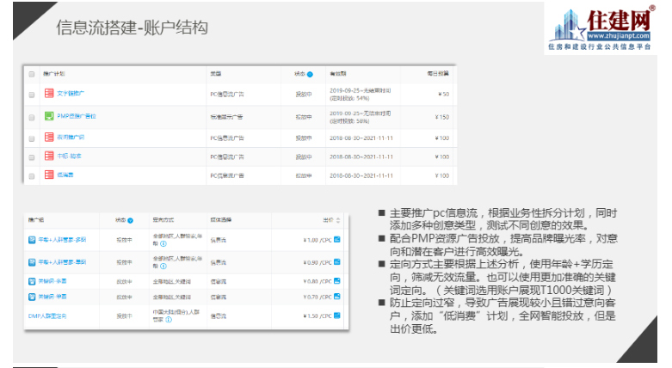Toggle the select-all checkbox in plan table header
This screenshot has width=672, height=368.
tap(32, 75)
